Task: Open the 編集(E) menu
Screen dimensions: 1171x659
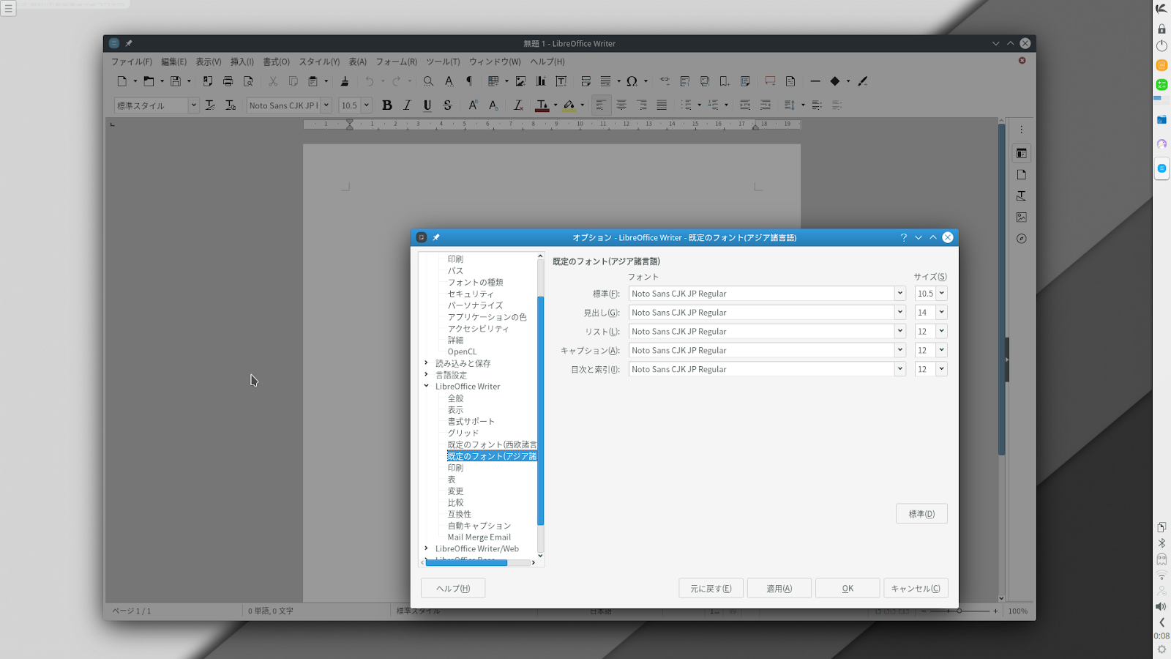Action: 174,62
